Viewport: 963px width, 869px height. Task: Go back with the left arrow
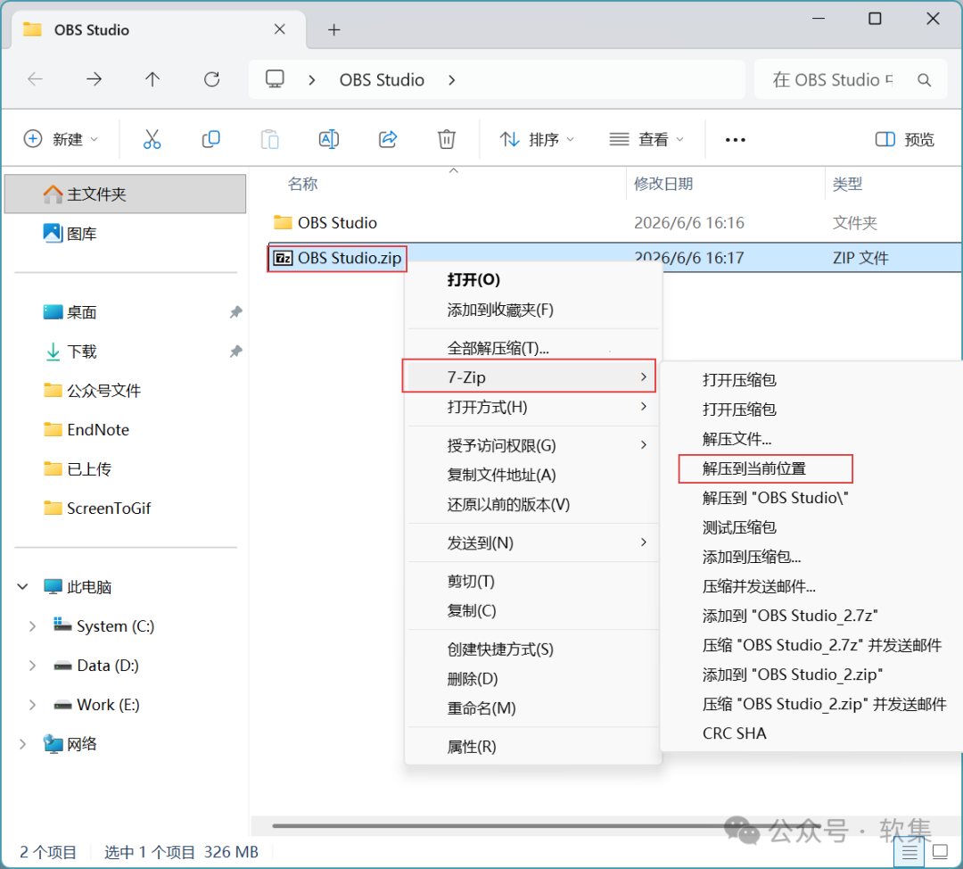click(35, 79)
